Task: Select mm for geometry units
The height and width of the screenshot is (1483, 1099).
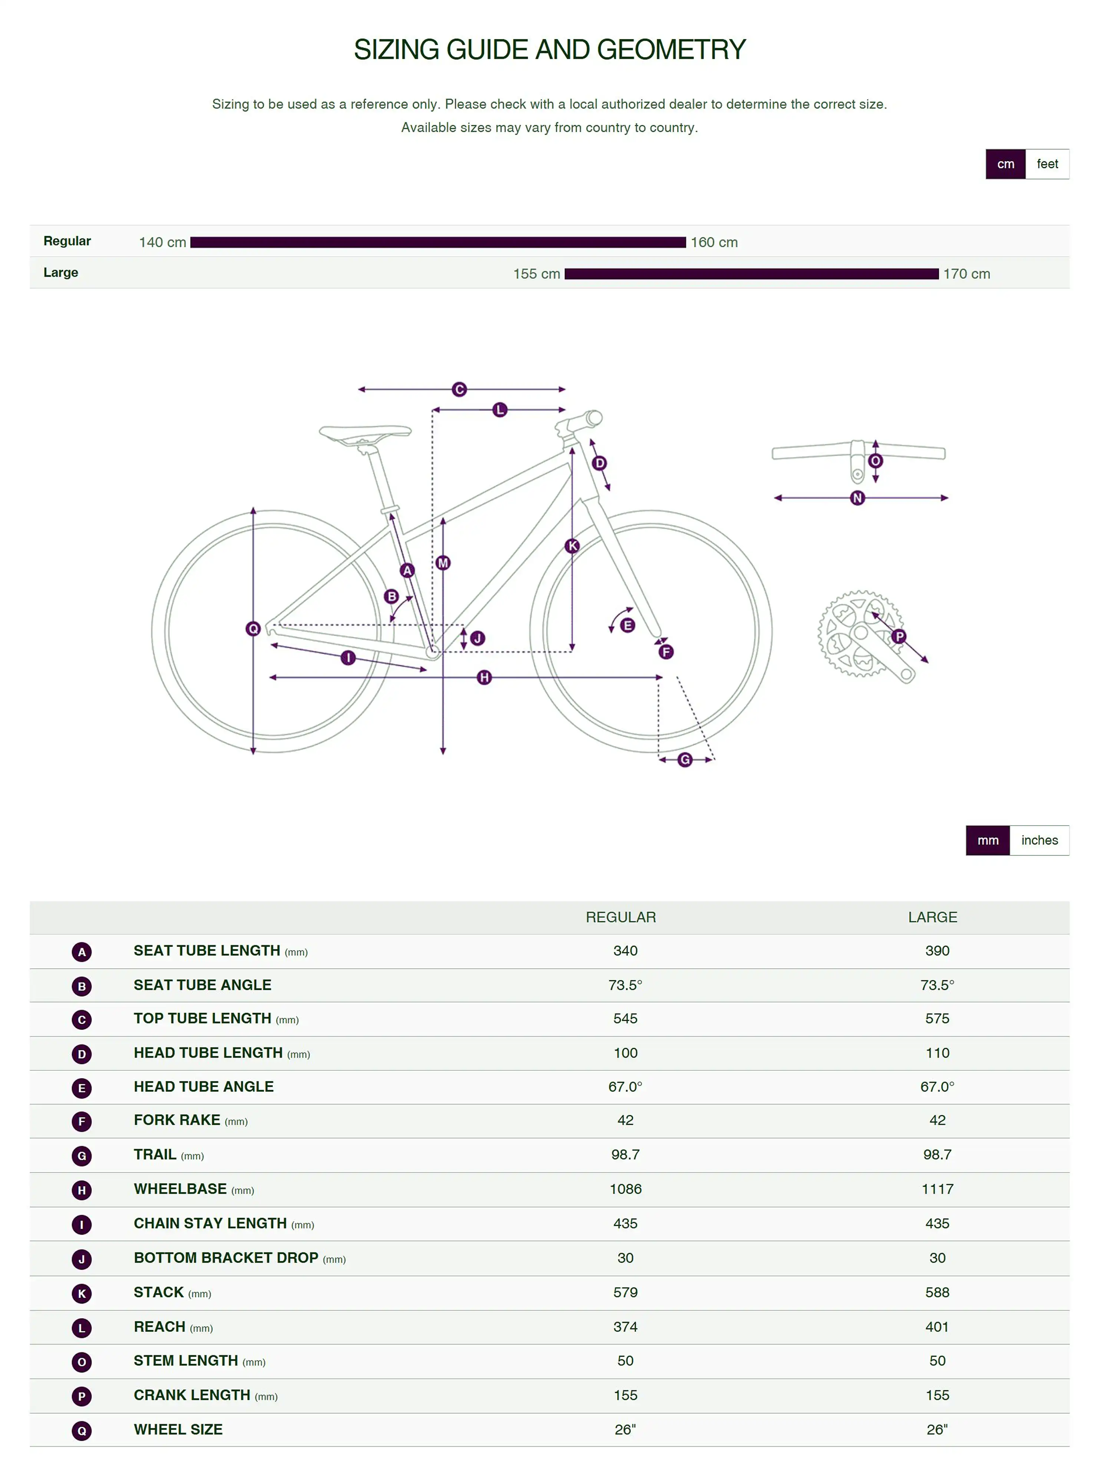Action: coord(988,840)
